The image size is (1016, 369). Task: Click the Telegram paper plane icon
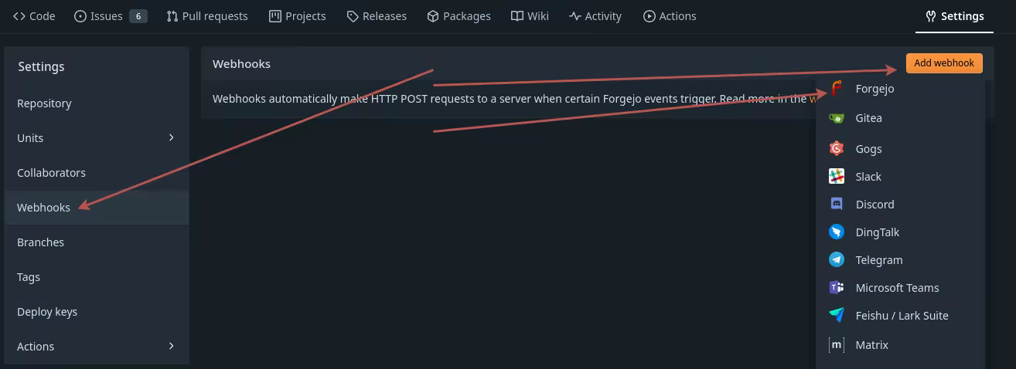pos(837,260)
